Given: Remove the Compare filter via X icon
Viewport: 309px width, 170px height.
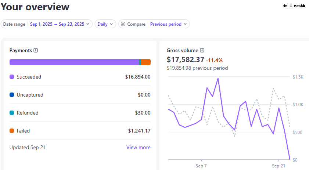Looking at the screenshot, I should 123,24.
